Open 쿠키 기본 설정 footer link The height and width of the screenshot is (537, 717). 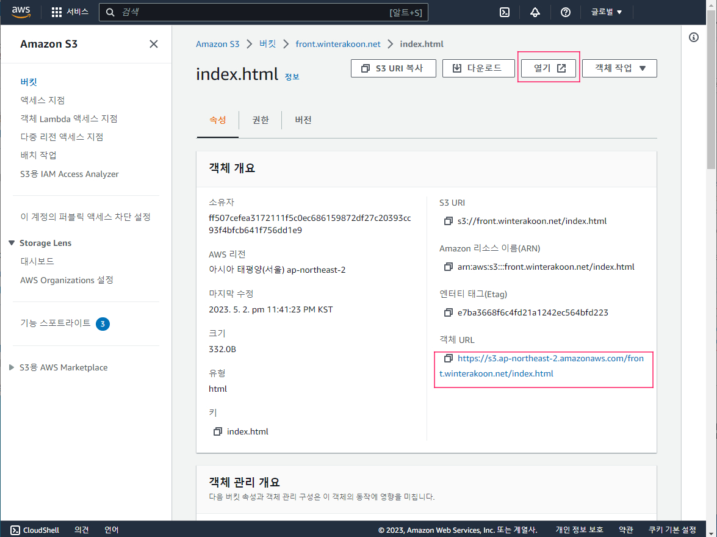coord(672,530)
